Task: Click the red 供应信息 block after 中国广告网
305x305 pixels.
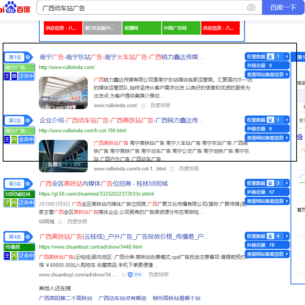Action: pos(220,28)
